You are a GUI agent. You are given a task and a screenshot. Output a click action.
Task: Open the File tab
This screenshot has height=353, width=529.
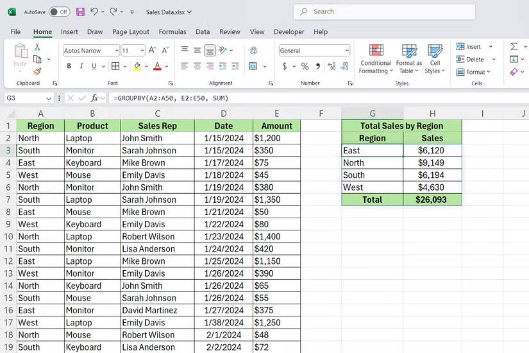coord(15,31)
